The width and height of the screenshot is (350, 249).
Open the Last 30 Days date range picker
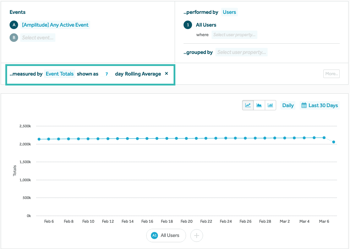[323, 105]
